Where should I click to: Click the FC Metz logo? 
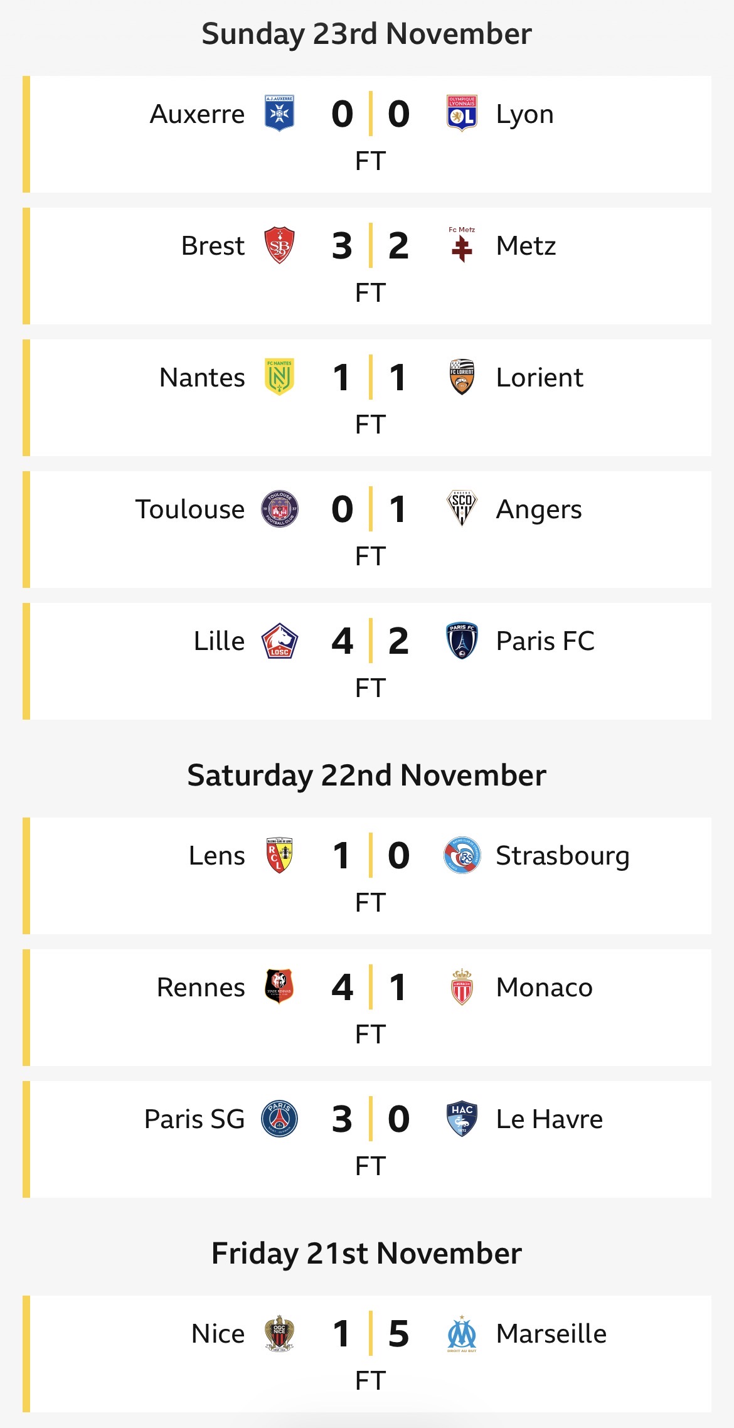pyautogui.click(x=462, y=245)
